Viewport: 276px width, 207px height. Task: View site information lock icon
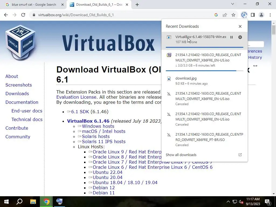(x=34, y=15)
